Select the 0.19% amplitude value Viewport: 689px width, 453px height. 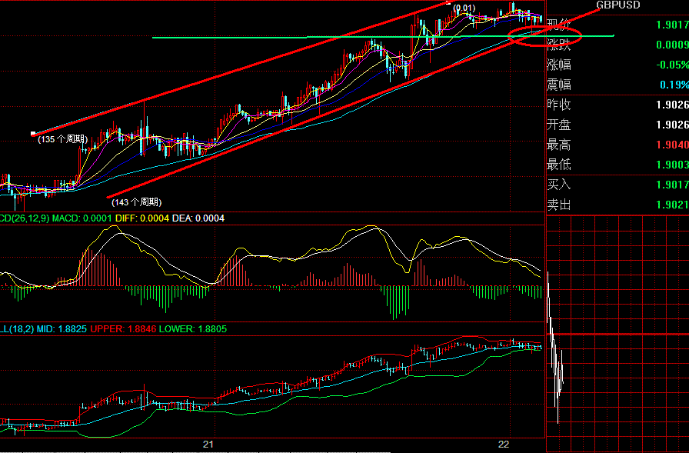pyautogui.click(x=674, y=85)
